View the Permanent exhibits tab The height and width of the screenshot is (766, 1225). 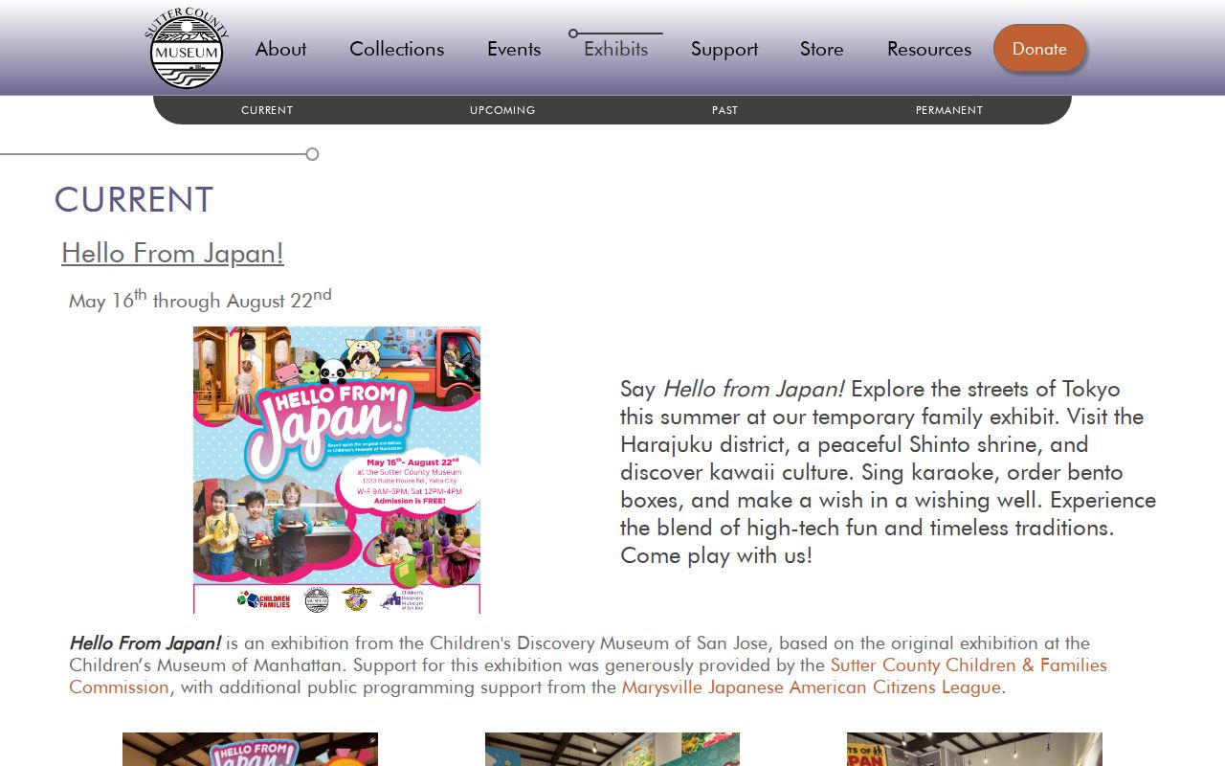tap(949, 110)
